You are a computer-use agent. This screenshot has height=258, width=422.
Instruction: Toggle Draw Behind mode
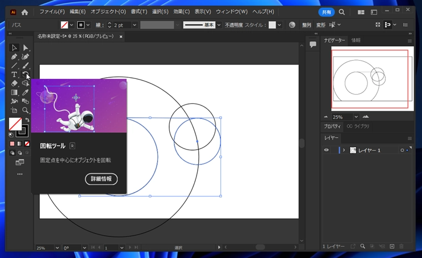coord(19,153)
